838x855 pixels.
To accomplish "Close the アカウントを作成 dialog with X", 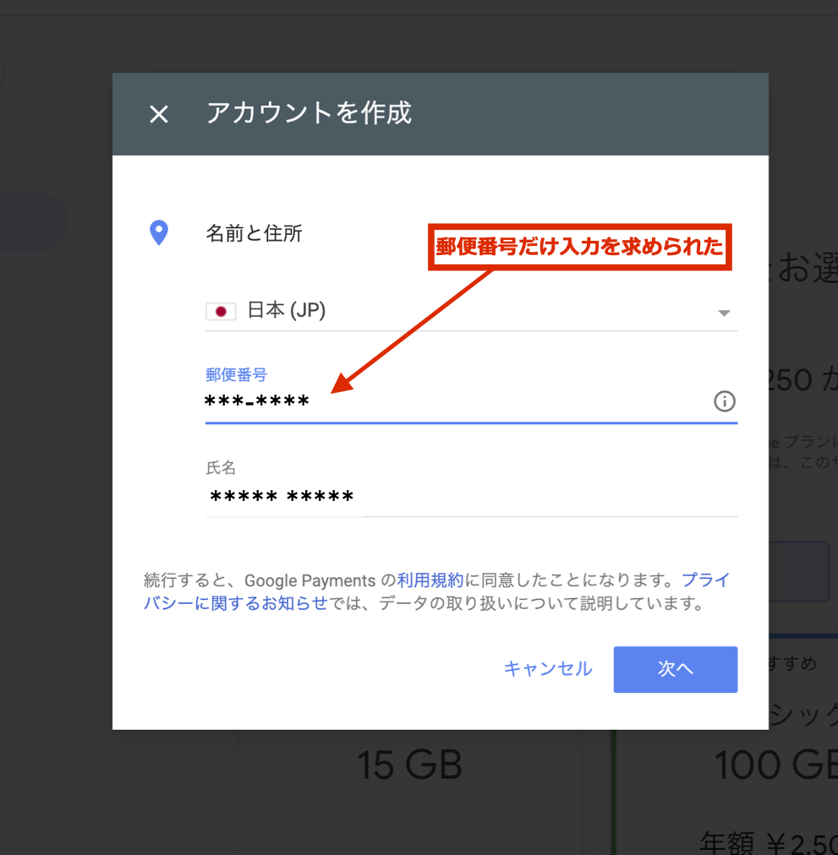I will pyautogui.click(x=159, y=114).
